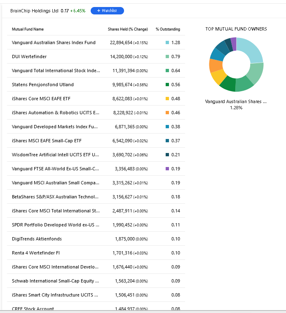Click 22,894,654 shares held value
This screenshot has width=286, height=313.
(x=121, y=42)
